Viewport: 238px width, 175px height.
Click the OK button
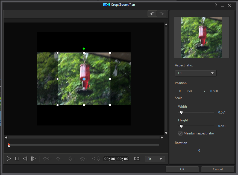pos(182,169)
